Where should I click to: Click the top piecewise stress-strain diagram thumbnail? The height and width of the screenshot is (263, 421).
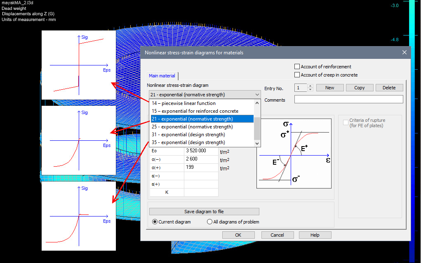click(78, 65)
